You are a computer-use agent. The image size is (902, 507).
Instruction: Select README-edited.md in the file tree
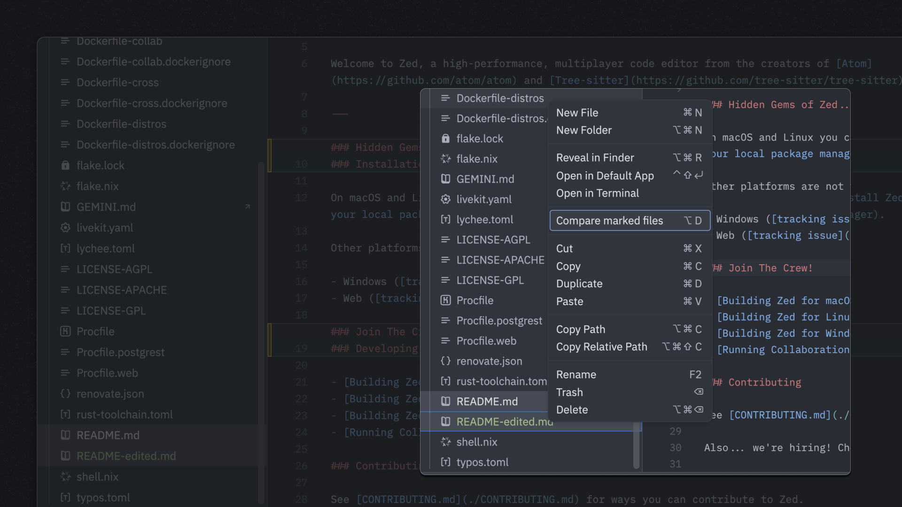point(126,456)
